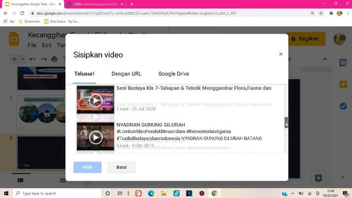Select slide 2 thumbnail in filmstrip
The width and height of the screenshot is (352, 198).
click(x=42, y=113)
